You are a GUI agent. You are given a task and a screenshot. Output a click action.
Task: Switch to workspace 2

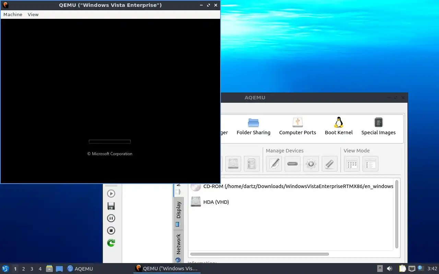pyautogui.click(x=23, y=269)
